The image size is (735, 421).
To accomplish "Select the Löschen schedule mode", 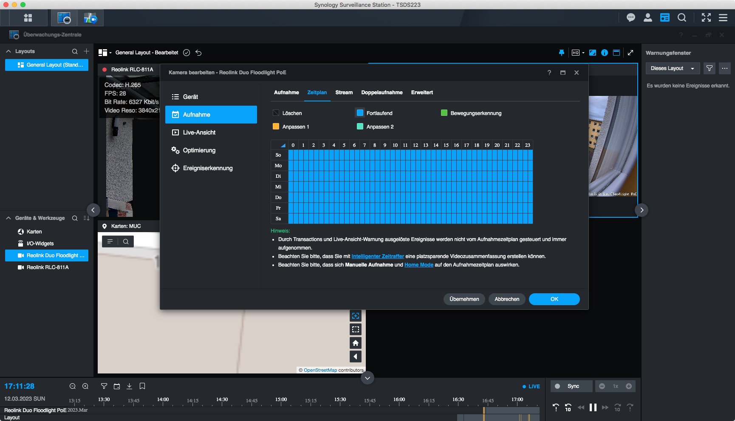I will [x=276, y=113].
